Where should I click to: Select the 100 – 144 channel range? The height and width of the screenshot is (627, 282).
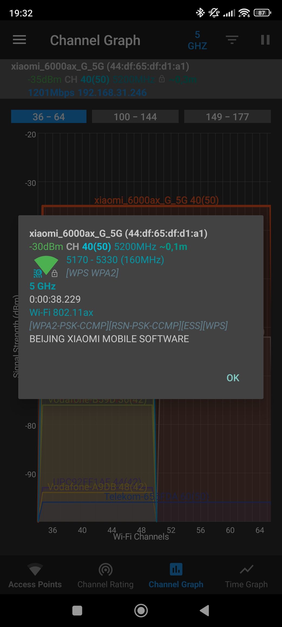click(135, 117)
